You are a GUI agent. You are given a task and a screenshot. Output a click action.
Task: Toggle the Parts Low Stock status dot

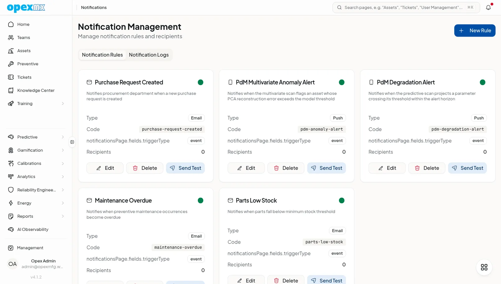pyautogui.click(x=342, y=200)
